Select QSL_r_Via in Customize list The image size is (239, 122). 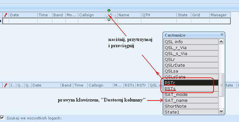tap(191, 48)
